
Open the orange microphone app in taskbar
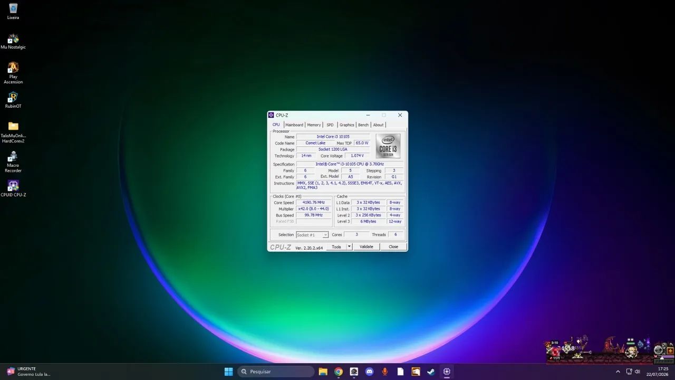385,372
